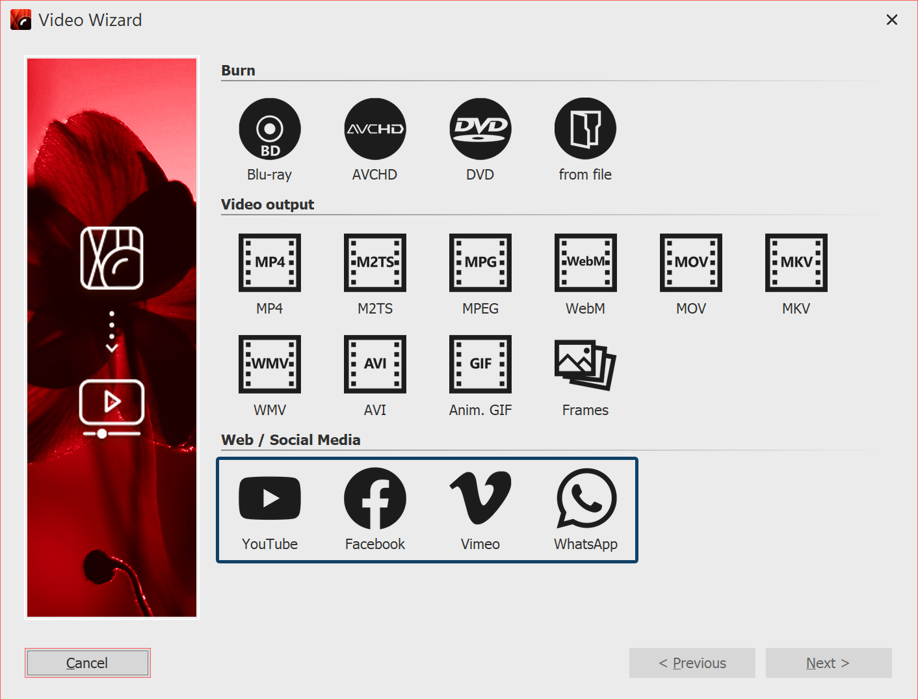This screenshot has height=700, width=918.
Task: Choose the MKV format icon
Action: tap(796, 263)
